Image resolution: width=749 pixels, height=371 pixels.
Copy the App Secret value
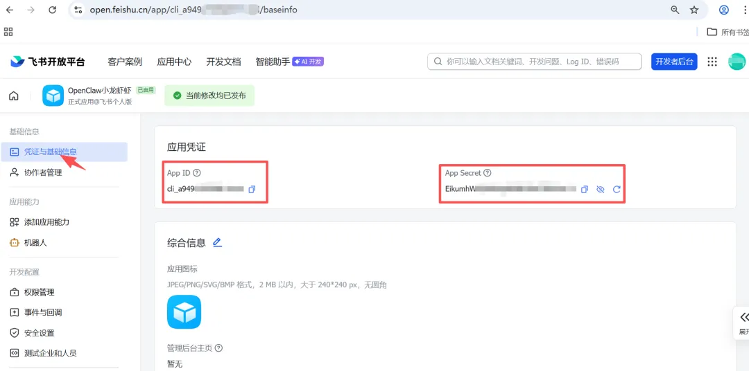pyautogui.click(x=584, y=190)
